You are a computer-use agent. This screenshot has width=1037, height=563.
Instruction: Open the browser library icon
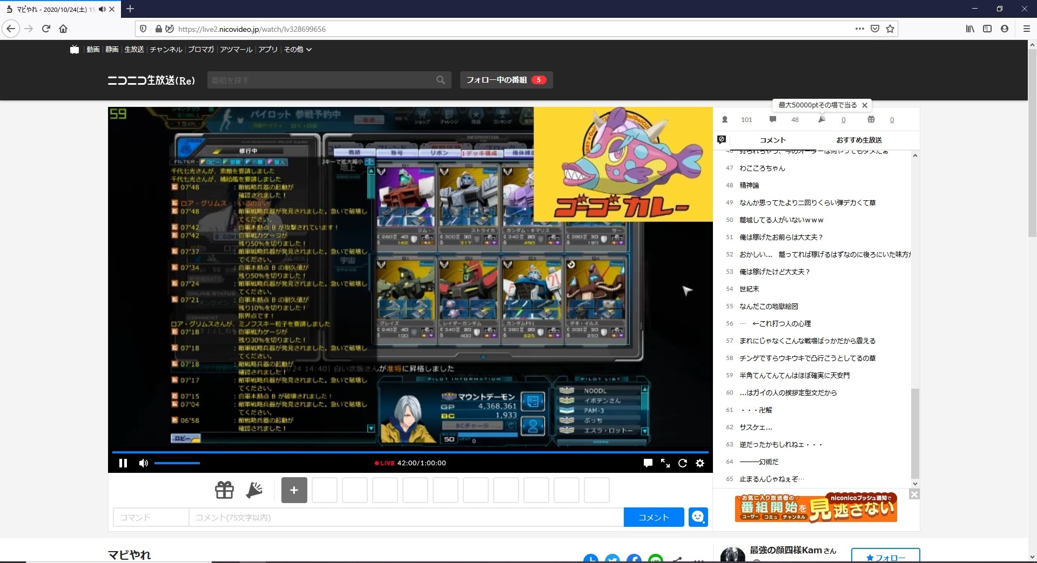click(970, 29)
